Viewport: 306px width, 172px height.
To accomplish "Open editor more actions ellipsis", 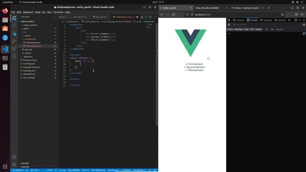I will (x=154, y=17).
